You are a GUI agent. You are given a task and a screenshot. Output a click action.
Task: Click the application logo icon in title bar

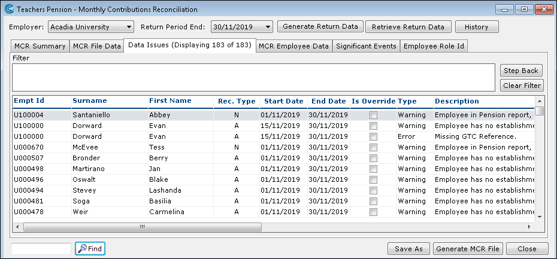[10, 10]
